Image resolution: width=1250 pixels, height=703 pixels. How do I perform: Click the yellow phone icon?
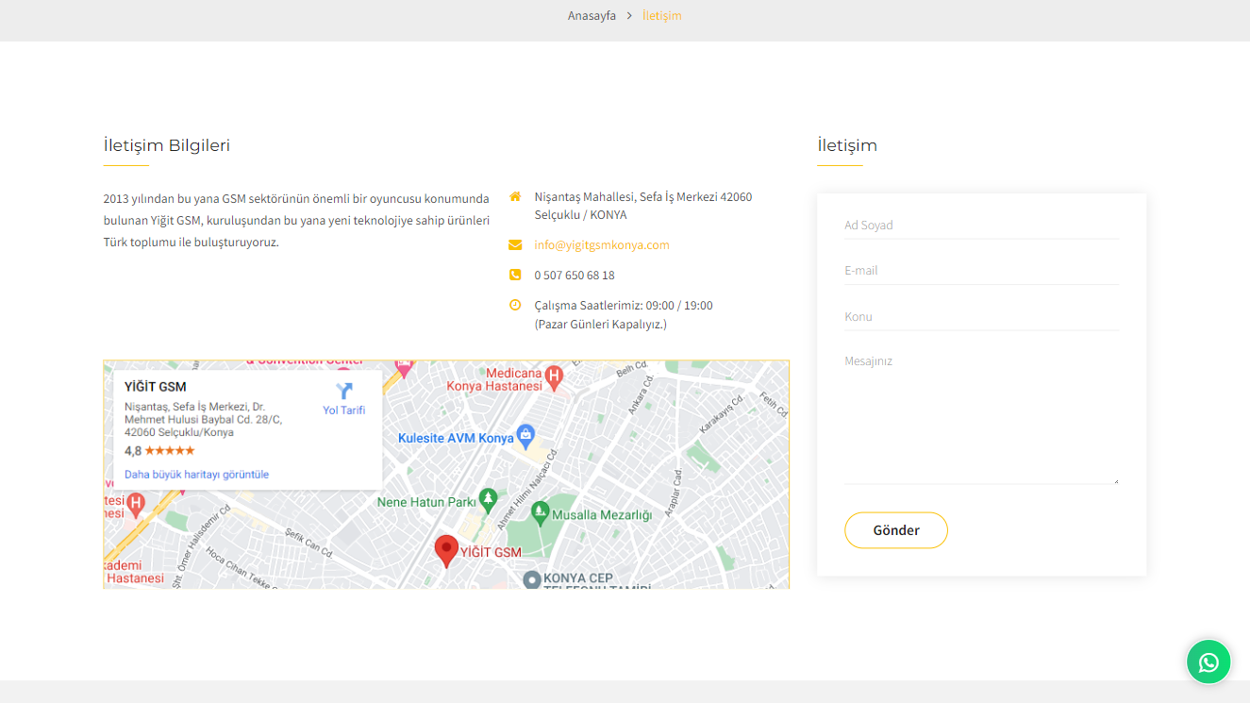(515, 276)
